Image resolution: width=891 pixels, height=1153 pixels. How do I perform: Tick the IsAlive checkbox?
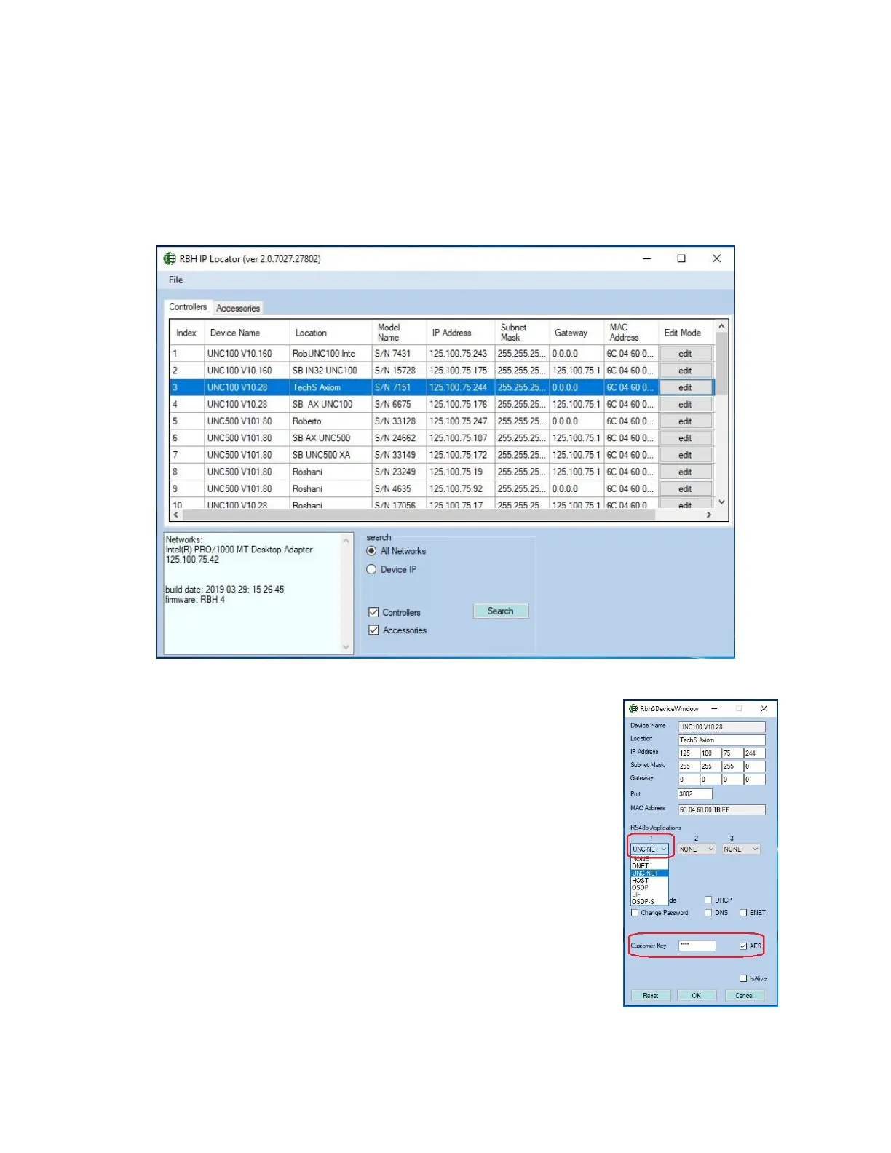(743, 978)
